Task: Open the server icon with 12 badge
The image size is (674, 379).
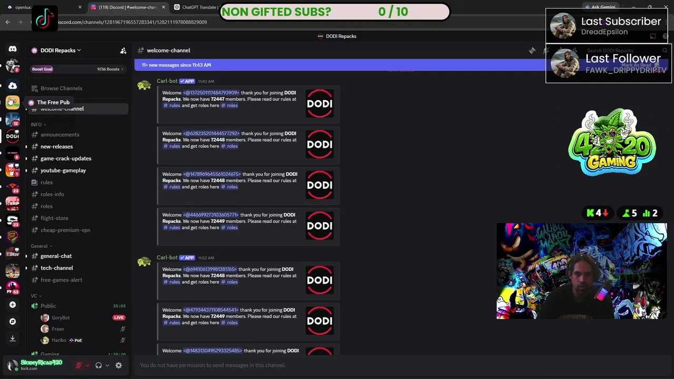Action: [x=13, y=119]
